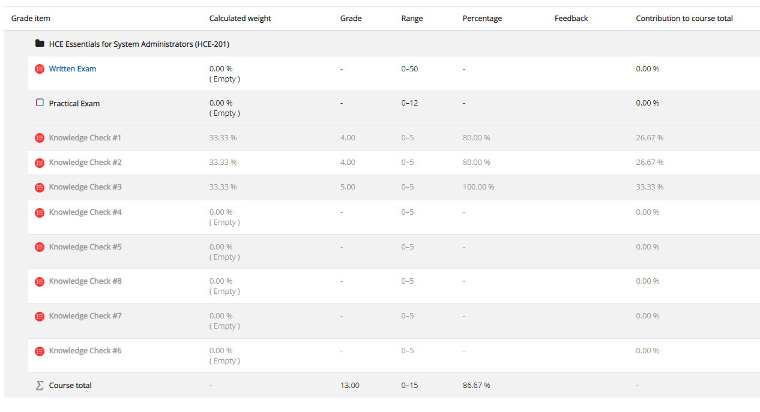Click the Contribution to course total header

684,19
